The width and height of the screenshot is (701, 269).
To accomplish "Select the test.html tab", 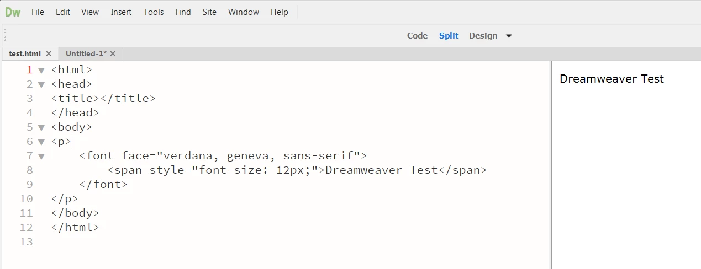I will point(25,53).
